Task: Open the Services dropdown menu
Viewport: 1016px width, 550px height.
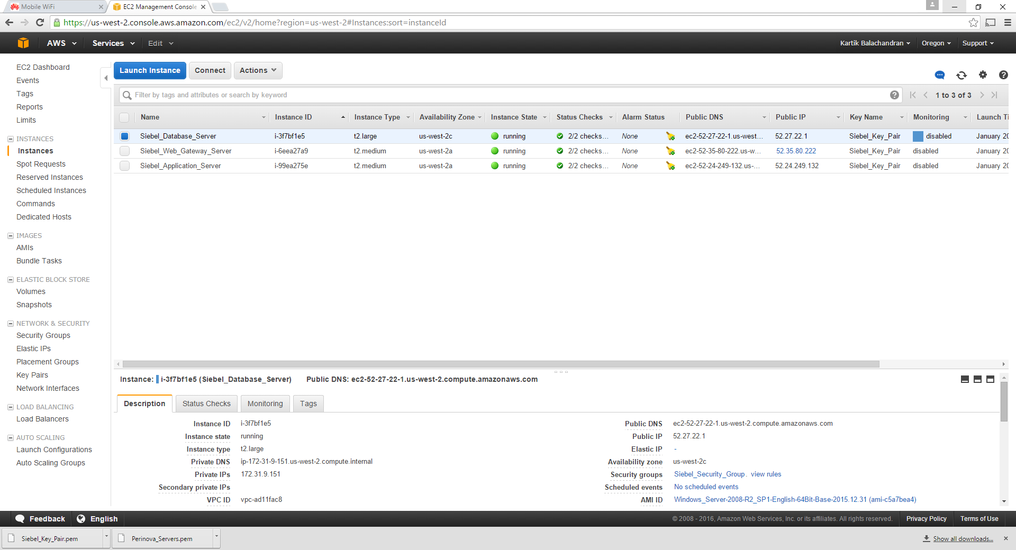Action: (x=113, y=43)
